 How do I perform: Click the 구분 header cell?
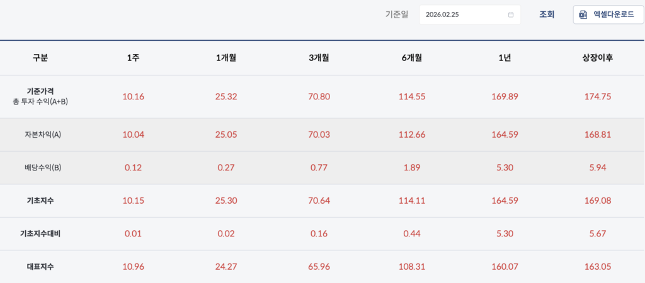[x=40, y=58]
